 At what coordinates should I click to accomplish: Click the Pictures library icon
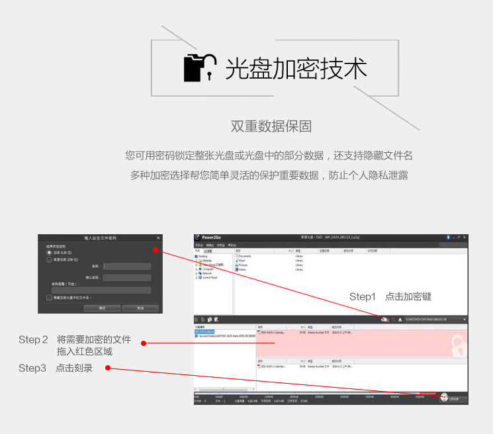[x=237, y=265]
